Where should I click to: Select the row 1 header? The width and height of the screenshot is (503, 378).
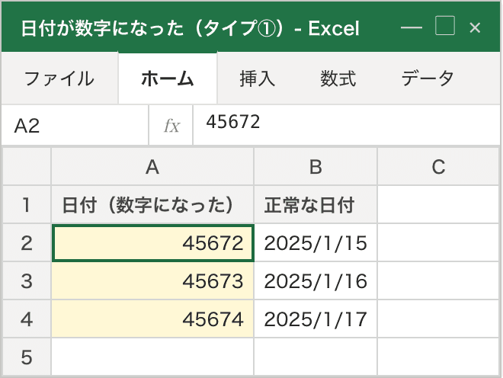tap(27, 204)
